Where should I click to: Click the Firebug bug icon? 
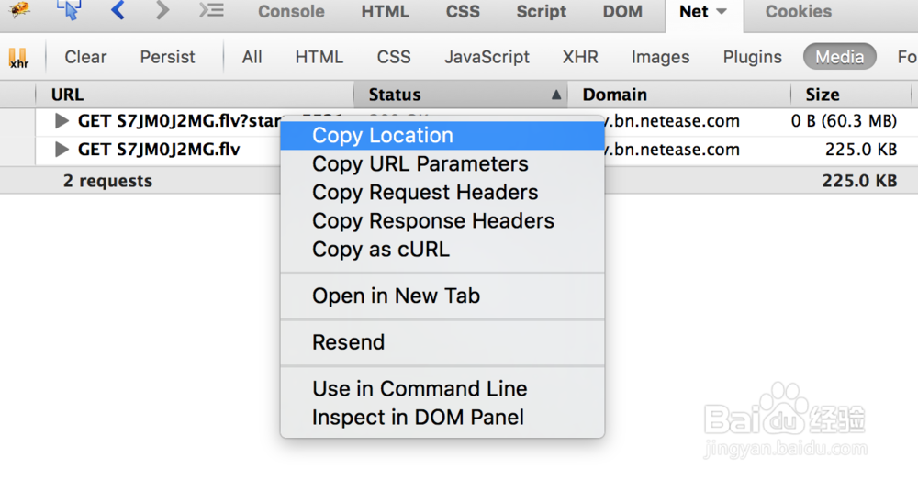pos(19,9)
